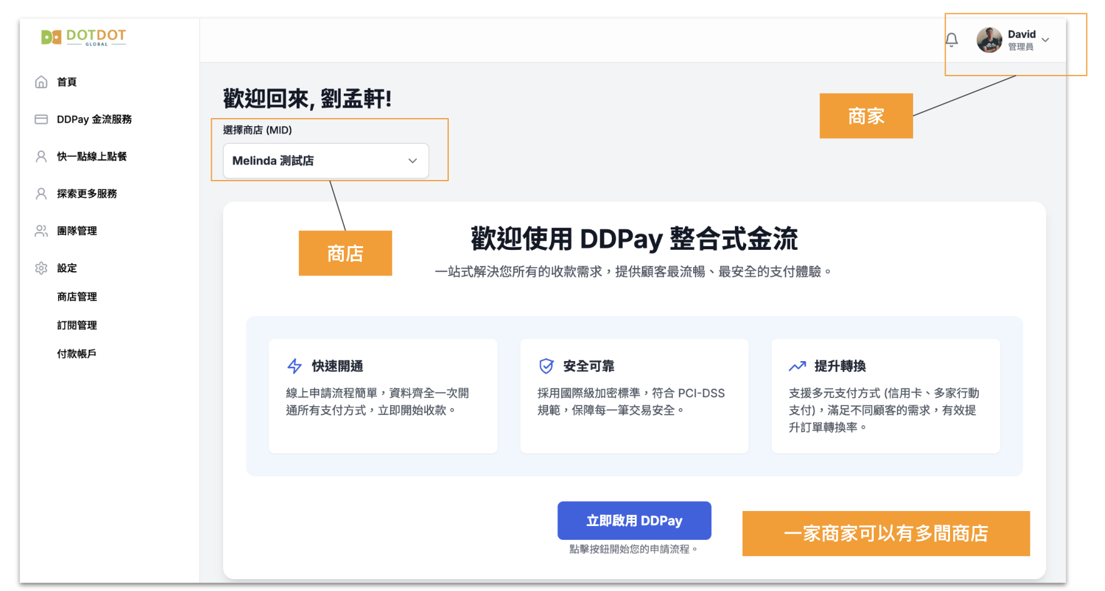This screenshot has width=1105, height=591.
Task: Click the lightning icon on 快速開通 card
Action: [x=294, y=366]
